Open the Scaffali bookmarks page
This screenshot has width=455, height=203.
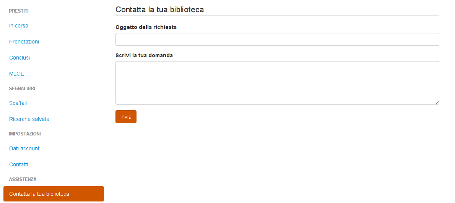pos(18,103)
